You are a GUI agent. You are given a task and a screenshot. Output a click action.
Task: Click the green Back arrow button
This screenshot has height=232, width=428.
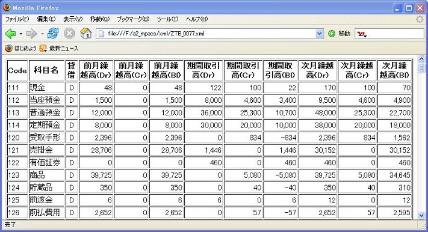[10, 34]
